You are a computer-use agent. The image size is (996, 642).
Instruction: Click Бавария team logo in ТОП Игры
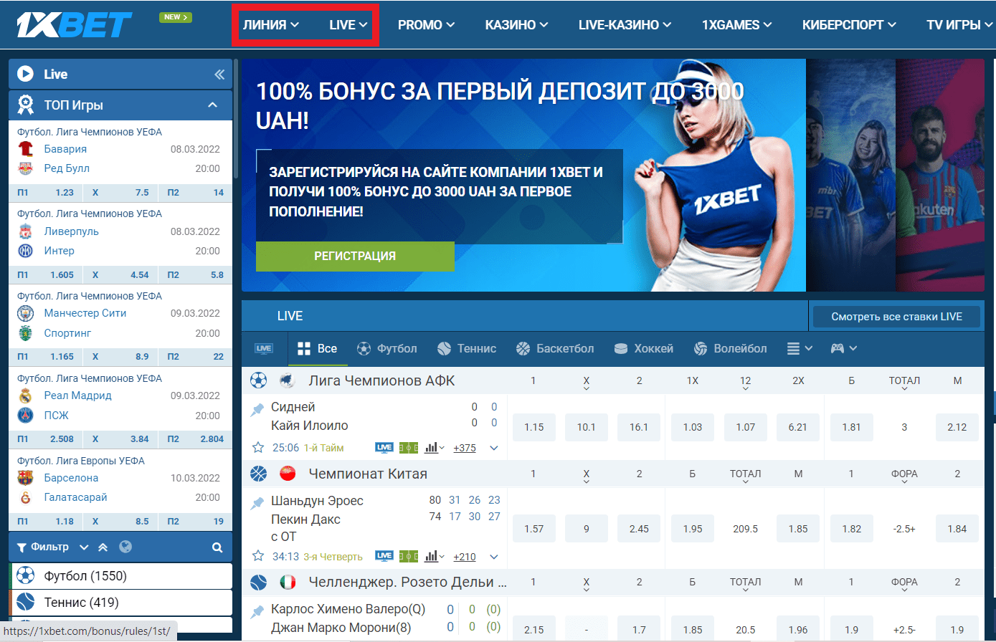(26, 149)
